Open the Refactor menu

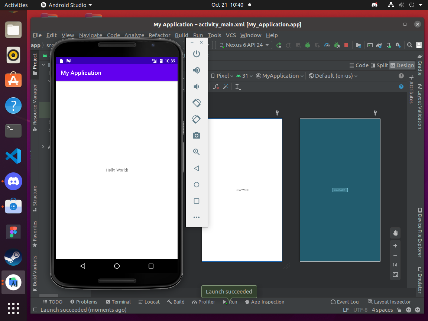pyautogui.click(x=159, y=35)
